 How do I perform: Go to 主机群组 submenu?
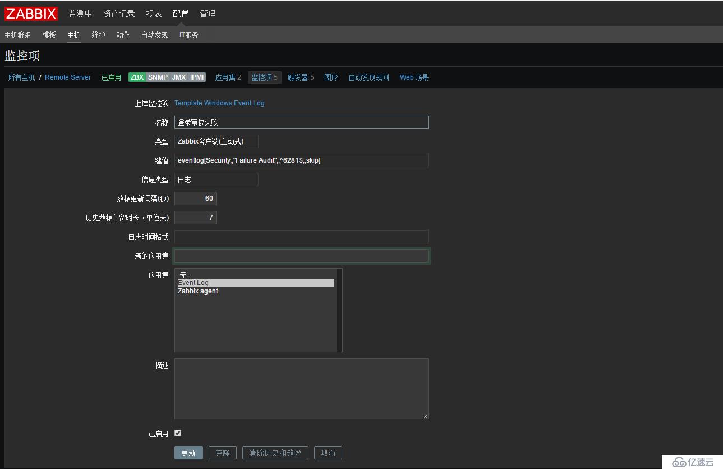(18, 35)
